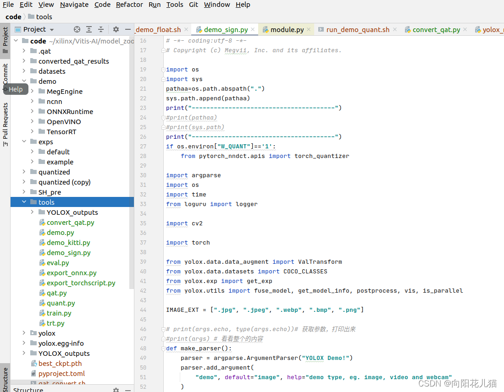Open Project panel options gear icon

pos(116,29)
